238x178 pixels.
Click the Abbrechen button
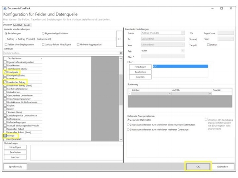coord(222,167)
